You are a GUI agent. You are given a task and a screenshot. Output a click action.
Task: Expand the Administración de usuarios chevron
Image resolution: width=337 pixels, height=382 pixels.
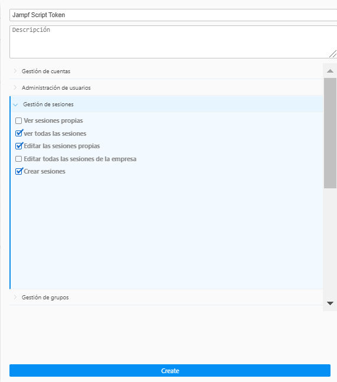coord(15,87)
